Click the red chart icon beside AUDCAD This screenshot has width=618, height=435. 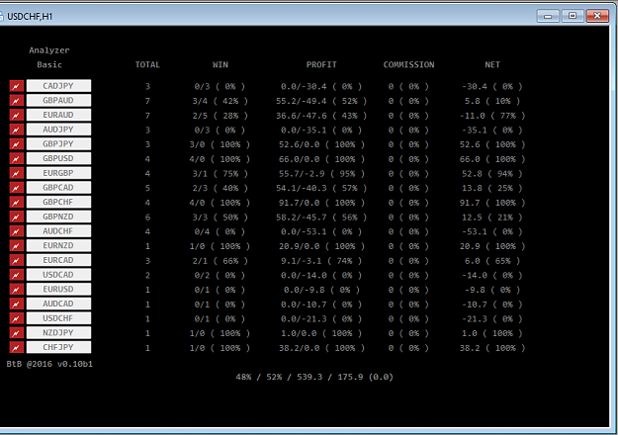(x=17, y=304)
